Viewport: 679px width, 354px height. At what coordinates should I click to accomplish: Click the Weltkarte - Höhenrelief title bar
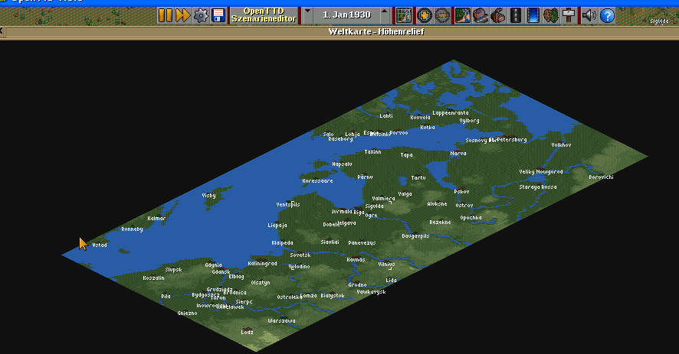[x=376, y=32]
